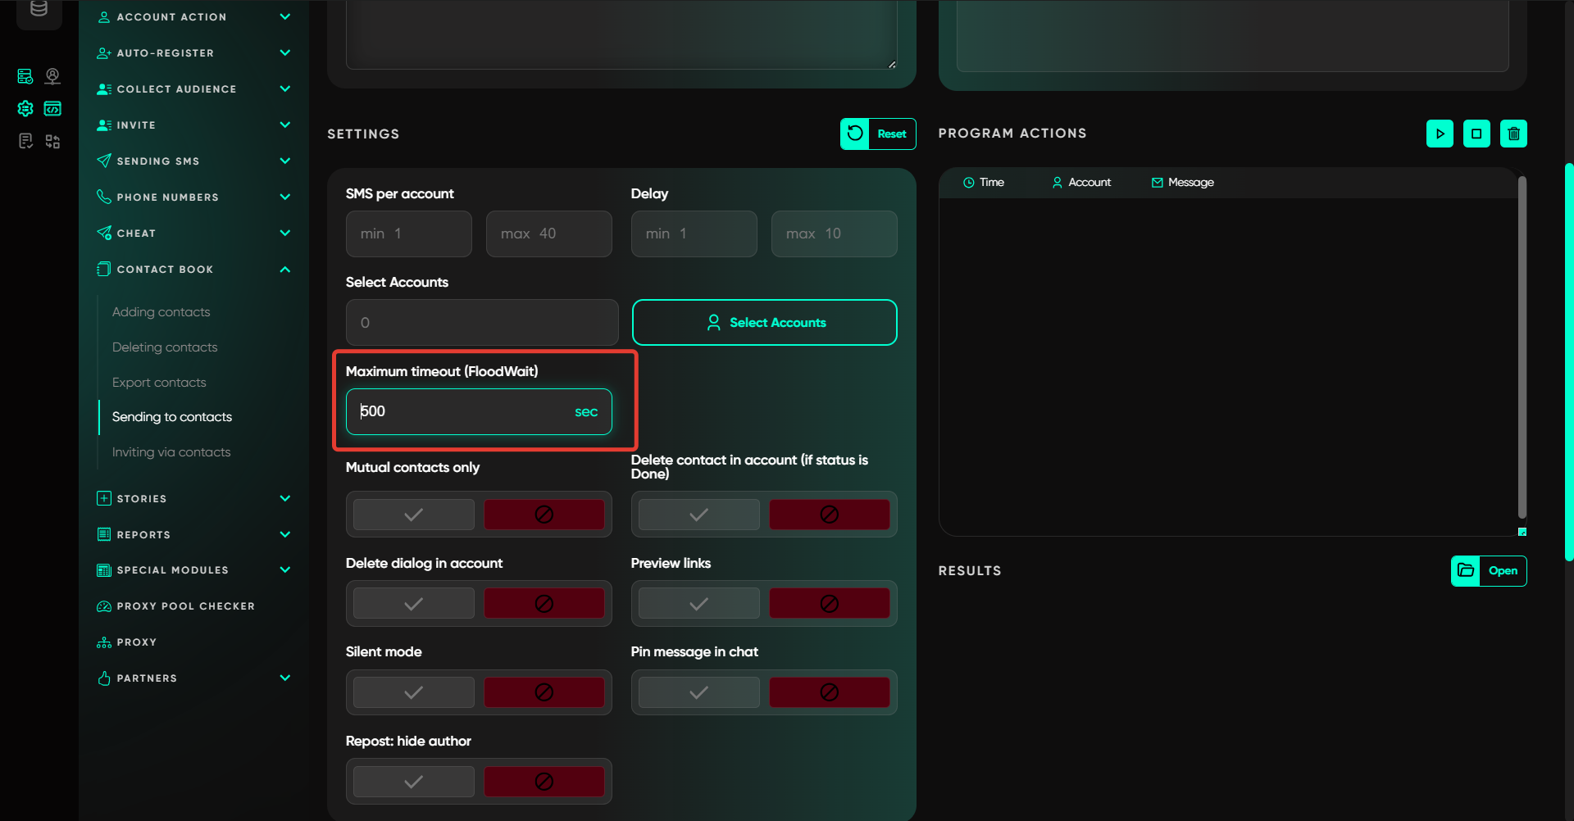The width and height of the screenshot is (1574, 821).
Task: Expand the Sending SMS section
Action: coord(284,161)
